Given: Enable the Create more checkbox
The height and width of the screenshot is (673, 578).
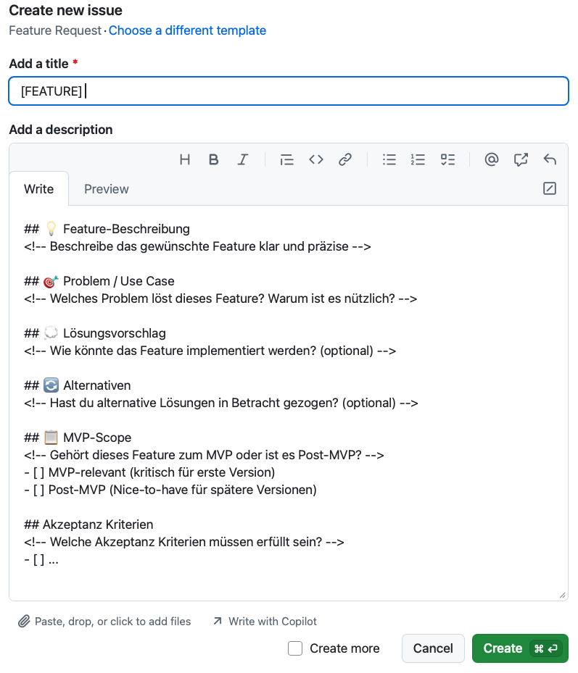Looking at the screenshot, I should tap(295, 648).
